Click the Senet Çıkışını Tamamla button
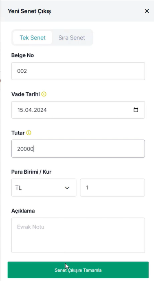This screenshot has width=154, height=281. (78, 270)
